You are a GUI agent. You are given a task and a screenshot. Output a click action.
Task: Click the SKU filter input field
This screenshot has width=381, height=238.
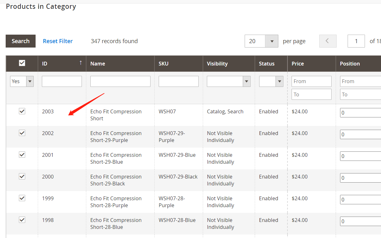pos(179,81)
